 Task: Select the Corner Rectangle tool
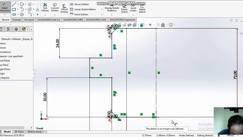[x=14, y=10]
